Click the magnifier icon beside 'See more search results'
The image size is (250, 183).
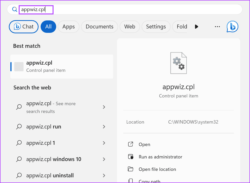point(19,107)
